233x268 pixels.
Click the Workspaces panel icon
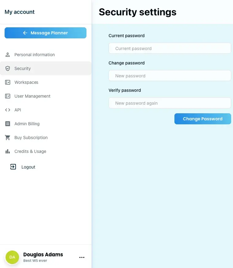click(x=7, y=82)
